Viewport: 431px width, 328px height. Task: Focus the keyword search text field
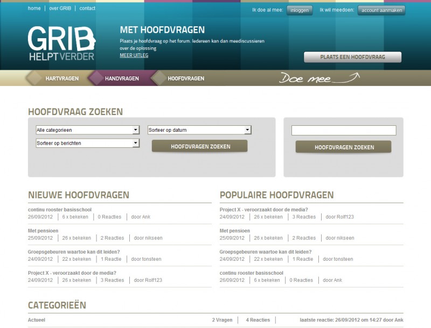tap(344, 131)
